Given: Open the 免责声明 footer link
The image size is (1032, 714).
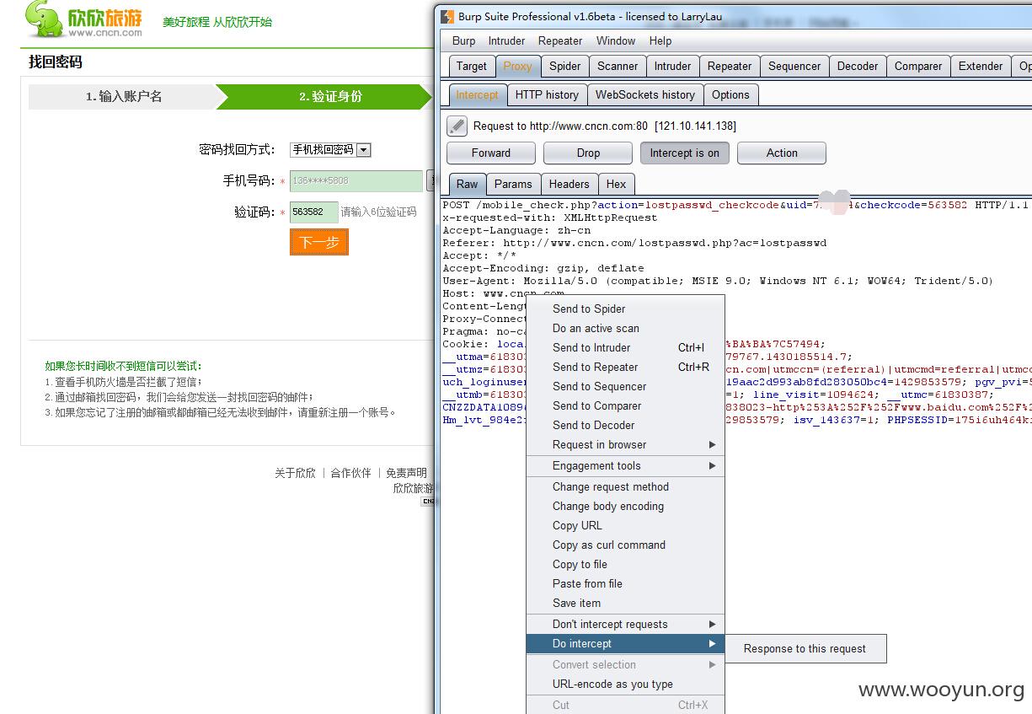Looking at the screenshot, I should coord(406,473).
